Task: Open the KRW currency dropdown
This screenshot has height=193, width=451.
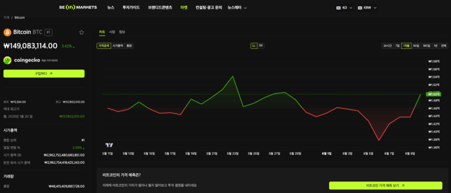Action: [x=367, y=8]
